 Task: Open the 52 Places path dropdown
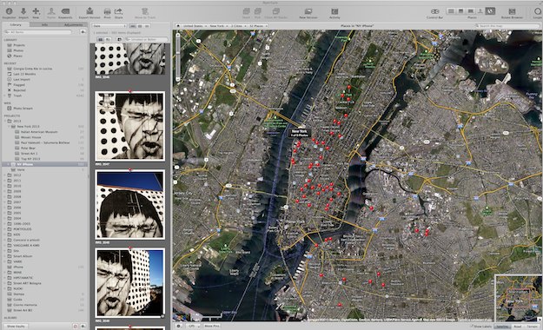(x=258, y=26)
